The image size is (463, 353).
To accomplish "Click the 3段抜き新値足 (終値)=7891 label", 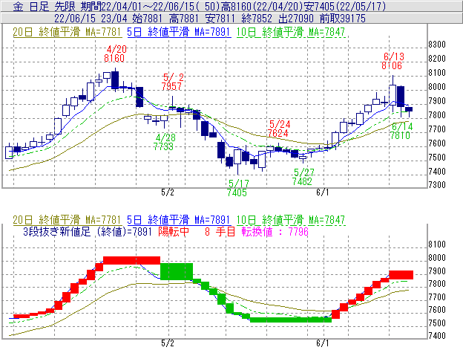I will (x=88, y=231).
